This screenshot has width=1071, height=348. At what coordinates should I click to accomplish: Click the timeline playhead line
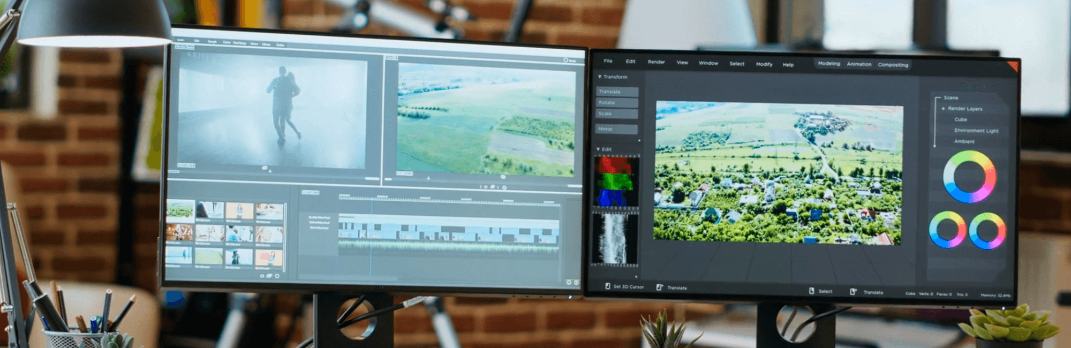pos(372,238)
